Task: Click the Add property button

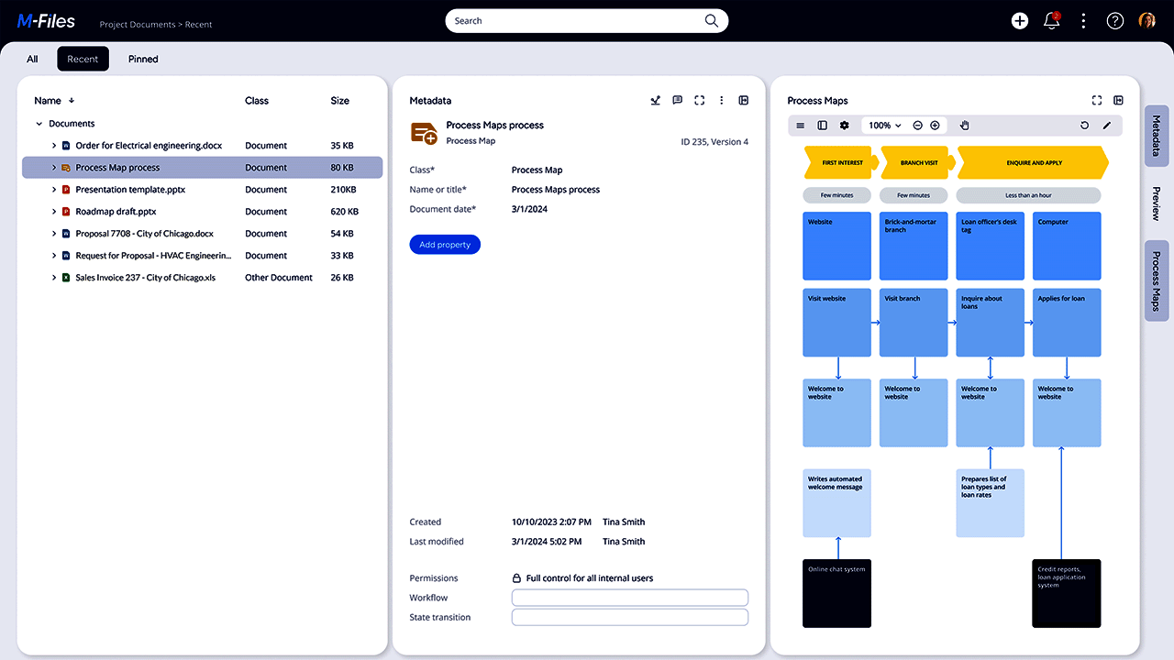Action: coord(445,245)
